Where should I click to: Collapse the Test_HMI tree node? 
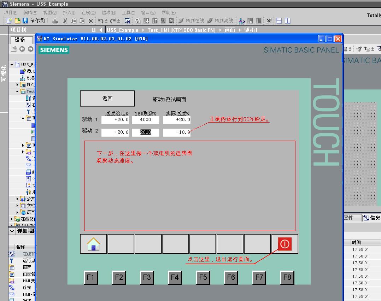tap(17, 92)
